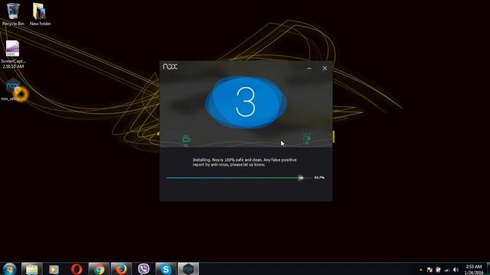Click the 'Installing. Nox is 100% safe' message
This screenshot has width=490, height=275.
coord(244,162)
